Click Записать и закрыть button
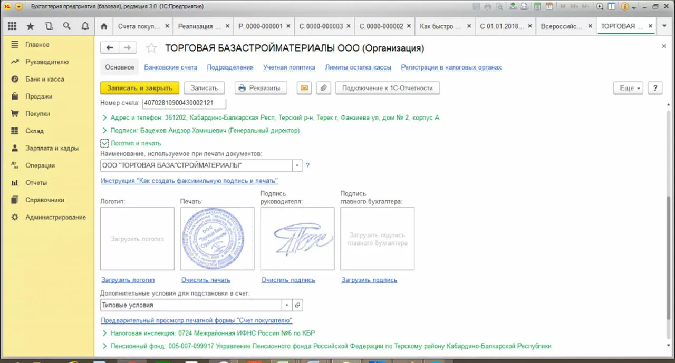This screenshot has height=363, width=675. pos(140,88)
